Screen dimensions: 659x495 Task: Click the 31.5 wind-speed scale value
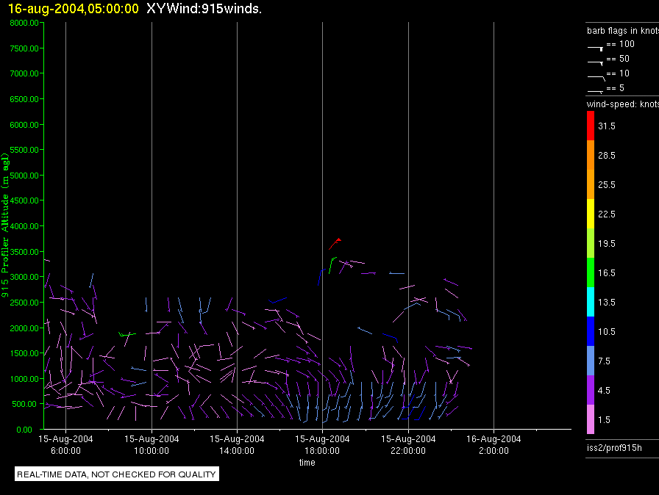tap(607, 126)
